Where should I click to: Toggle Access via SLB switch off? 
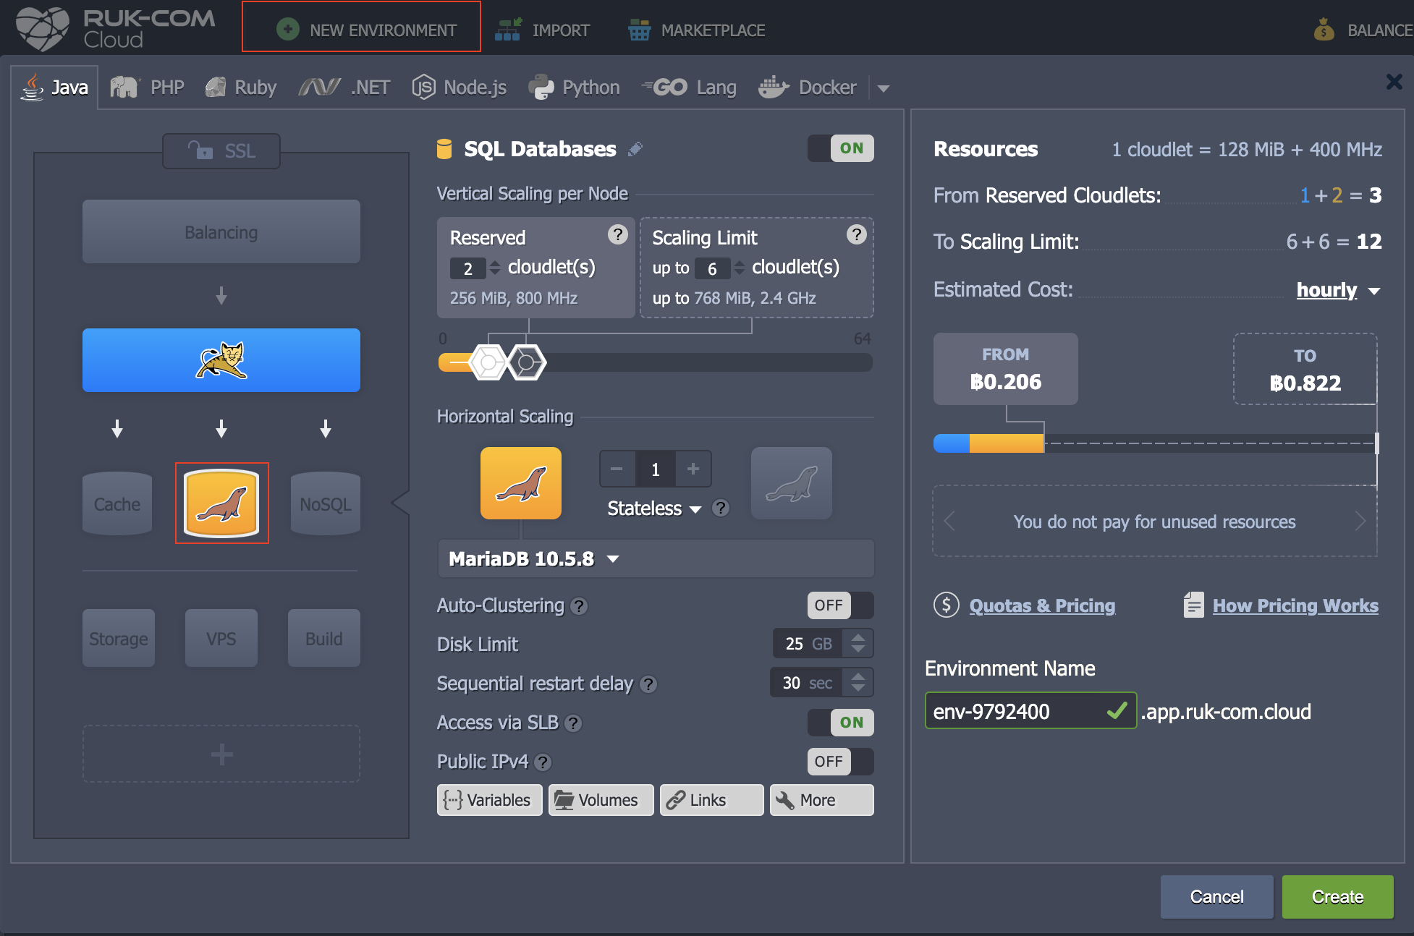pos(841,723)
